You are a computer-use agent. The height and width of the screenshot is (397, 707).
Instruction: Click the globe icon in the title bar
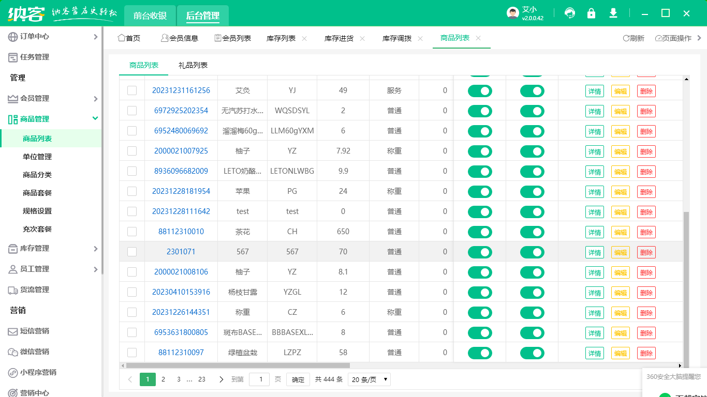point(569,13)
